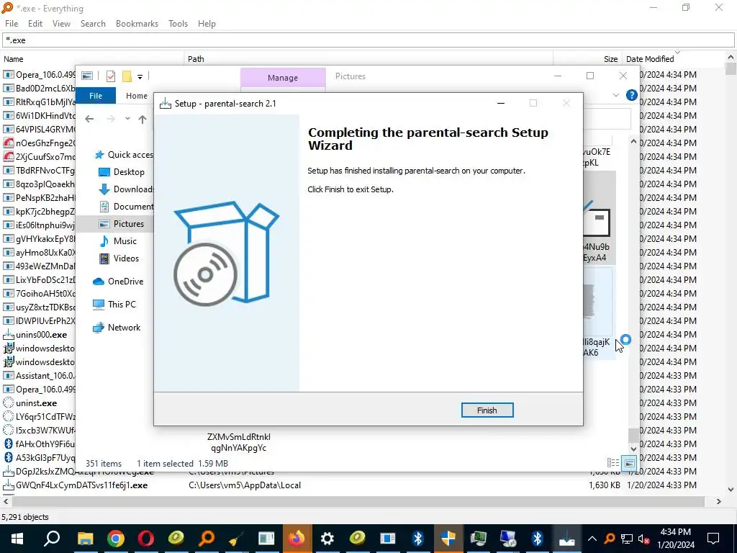Image resolution: width=737 pixels, height=553 pixels.
Task: Open the Windows Start menu
Action: coord(17,539)
